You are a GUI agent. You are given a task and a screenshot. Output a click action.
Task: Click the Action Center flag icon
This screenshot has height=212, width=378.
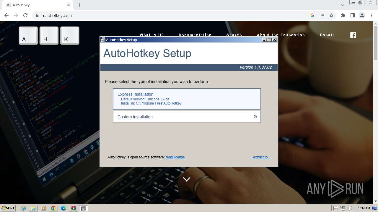click(336, 208)
